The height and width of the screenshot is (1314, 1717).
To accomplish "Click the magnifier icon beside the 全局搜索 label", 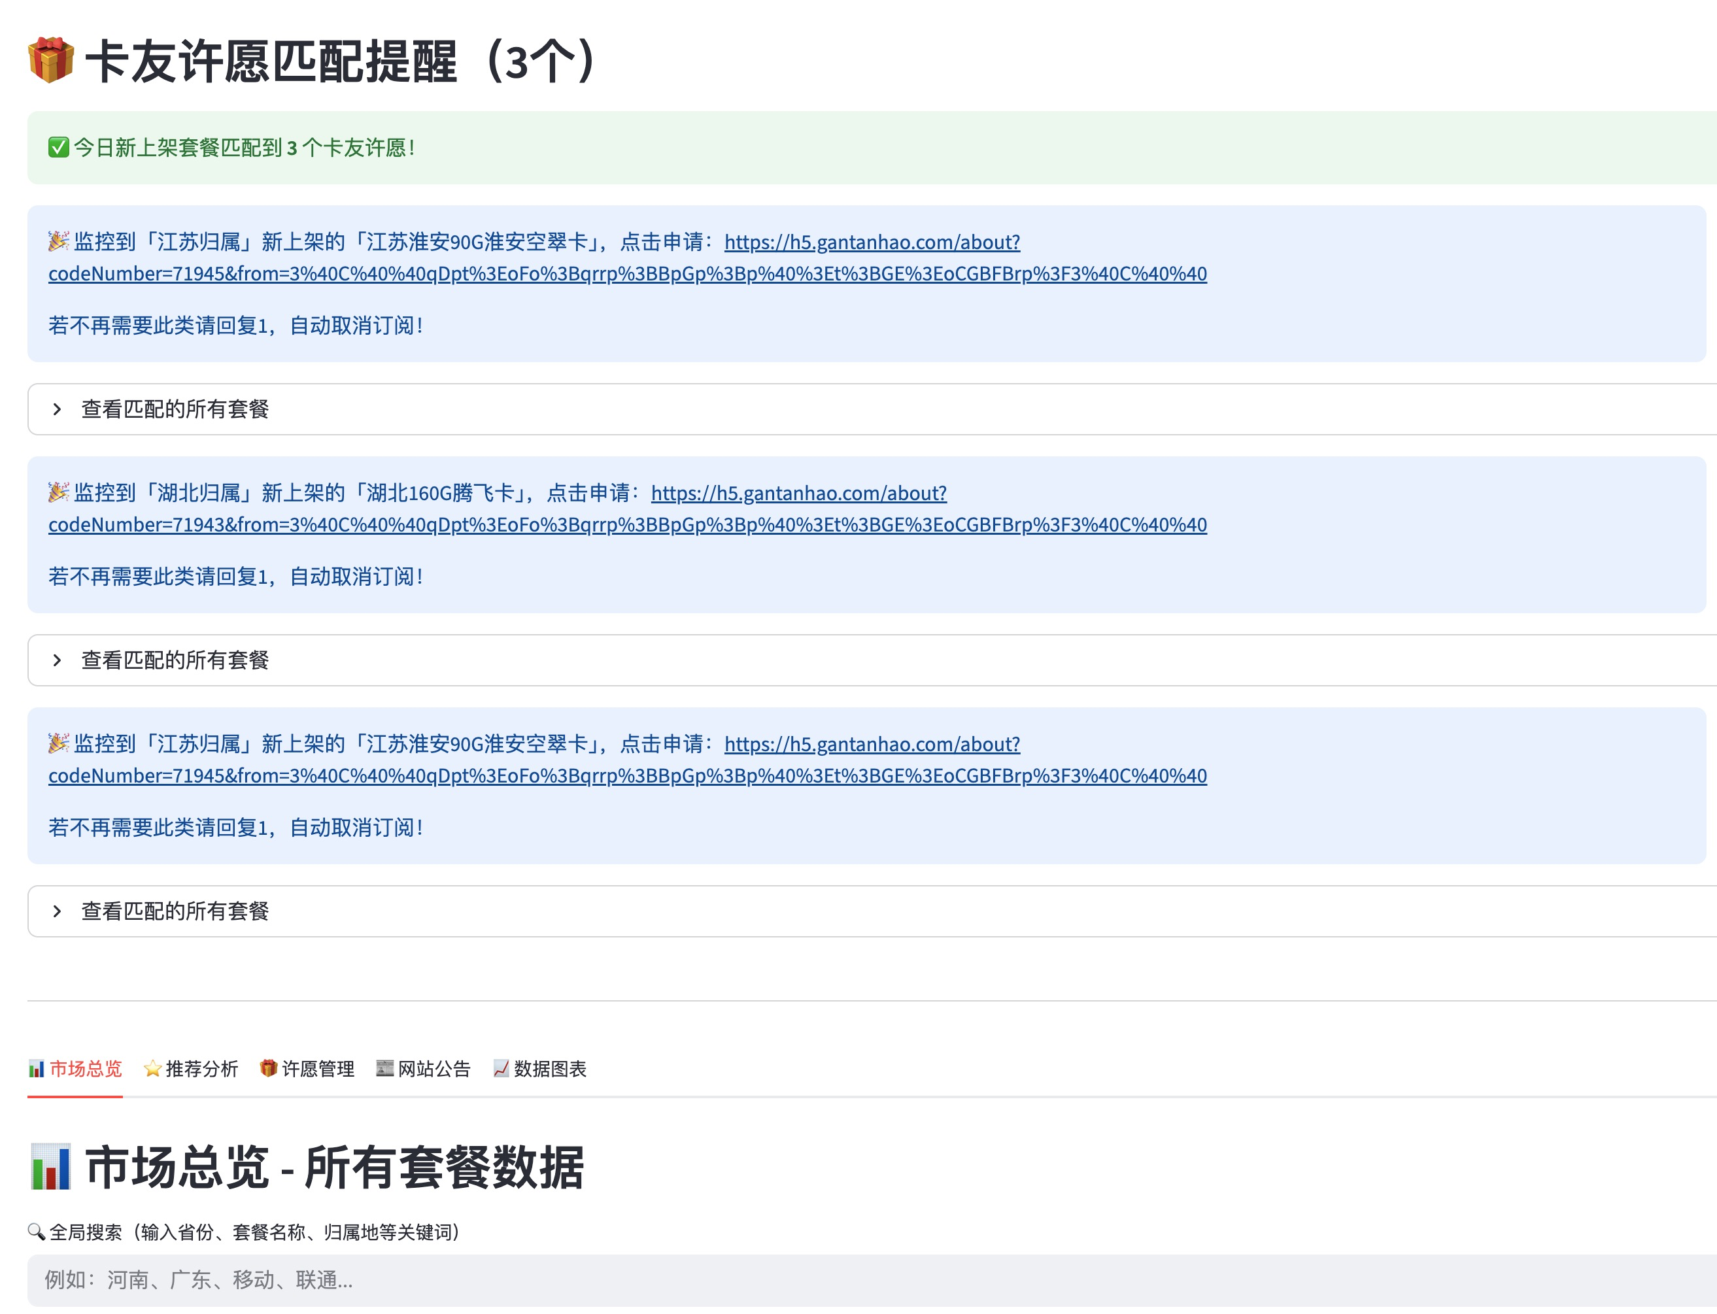I will [36, 1232].
